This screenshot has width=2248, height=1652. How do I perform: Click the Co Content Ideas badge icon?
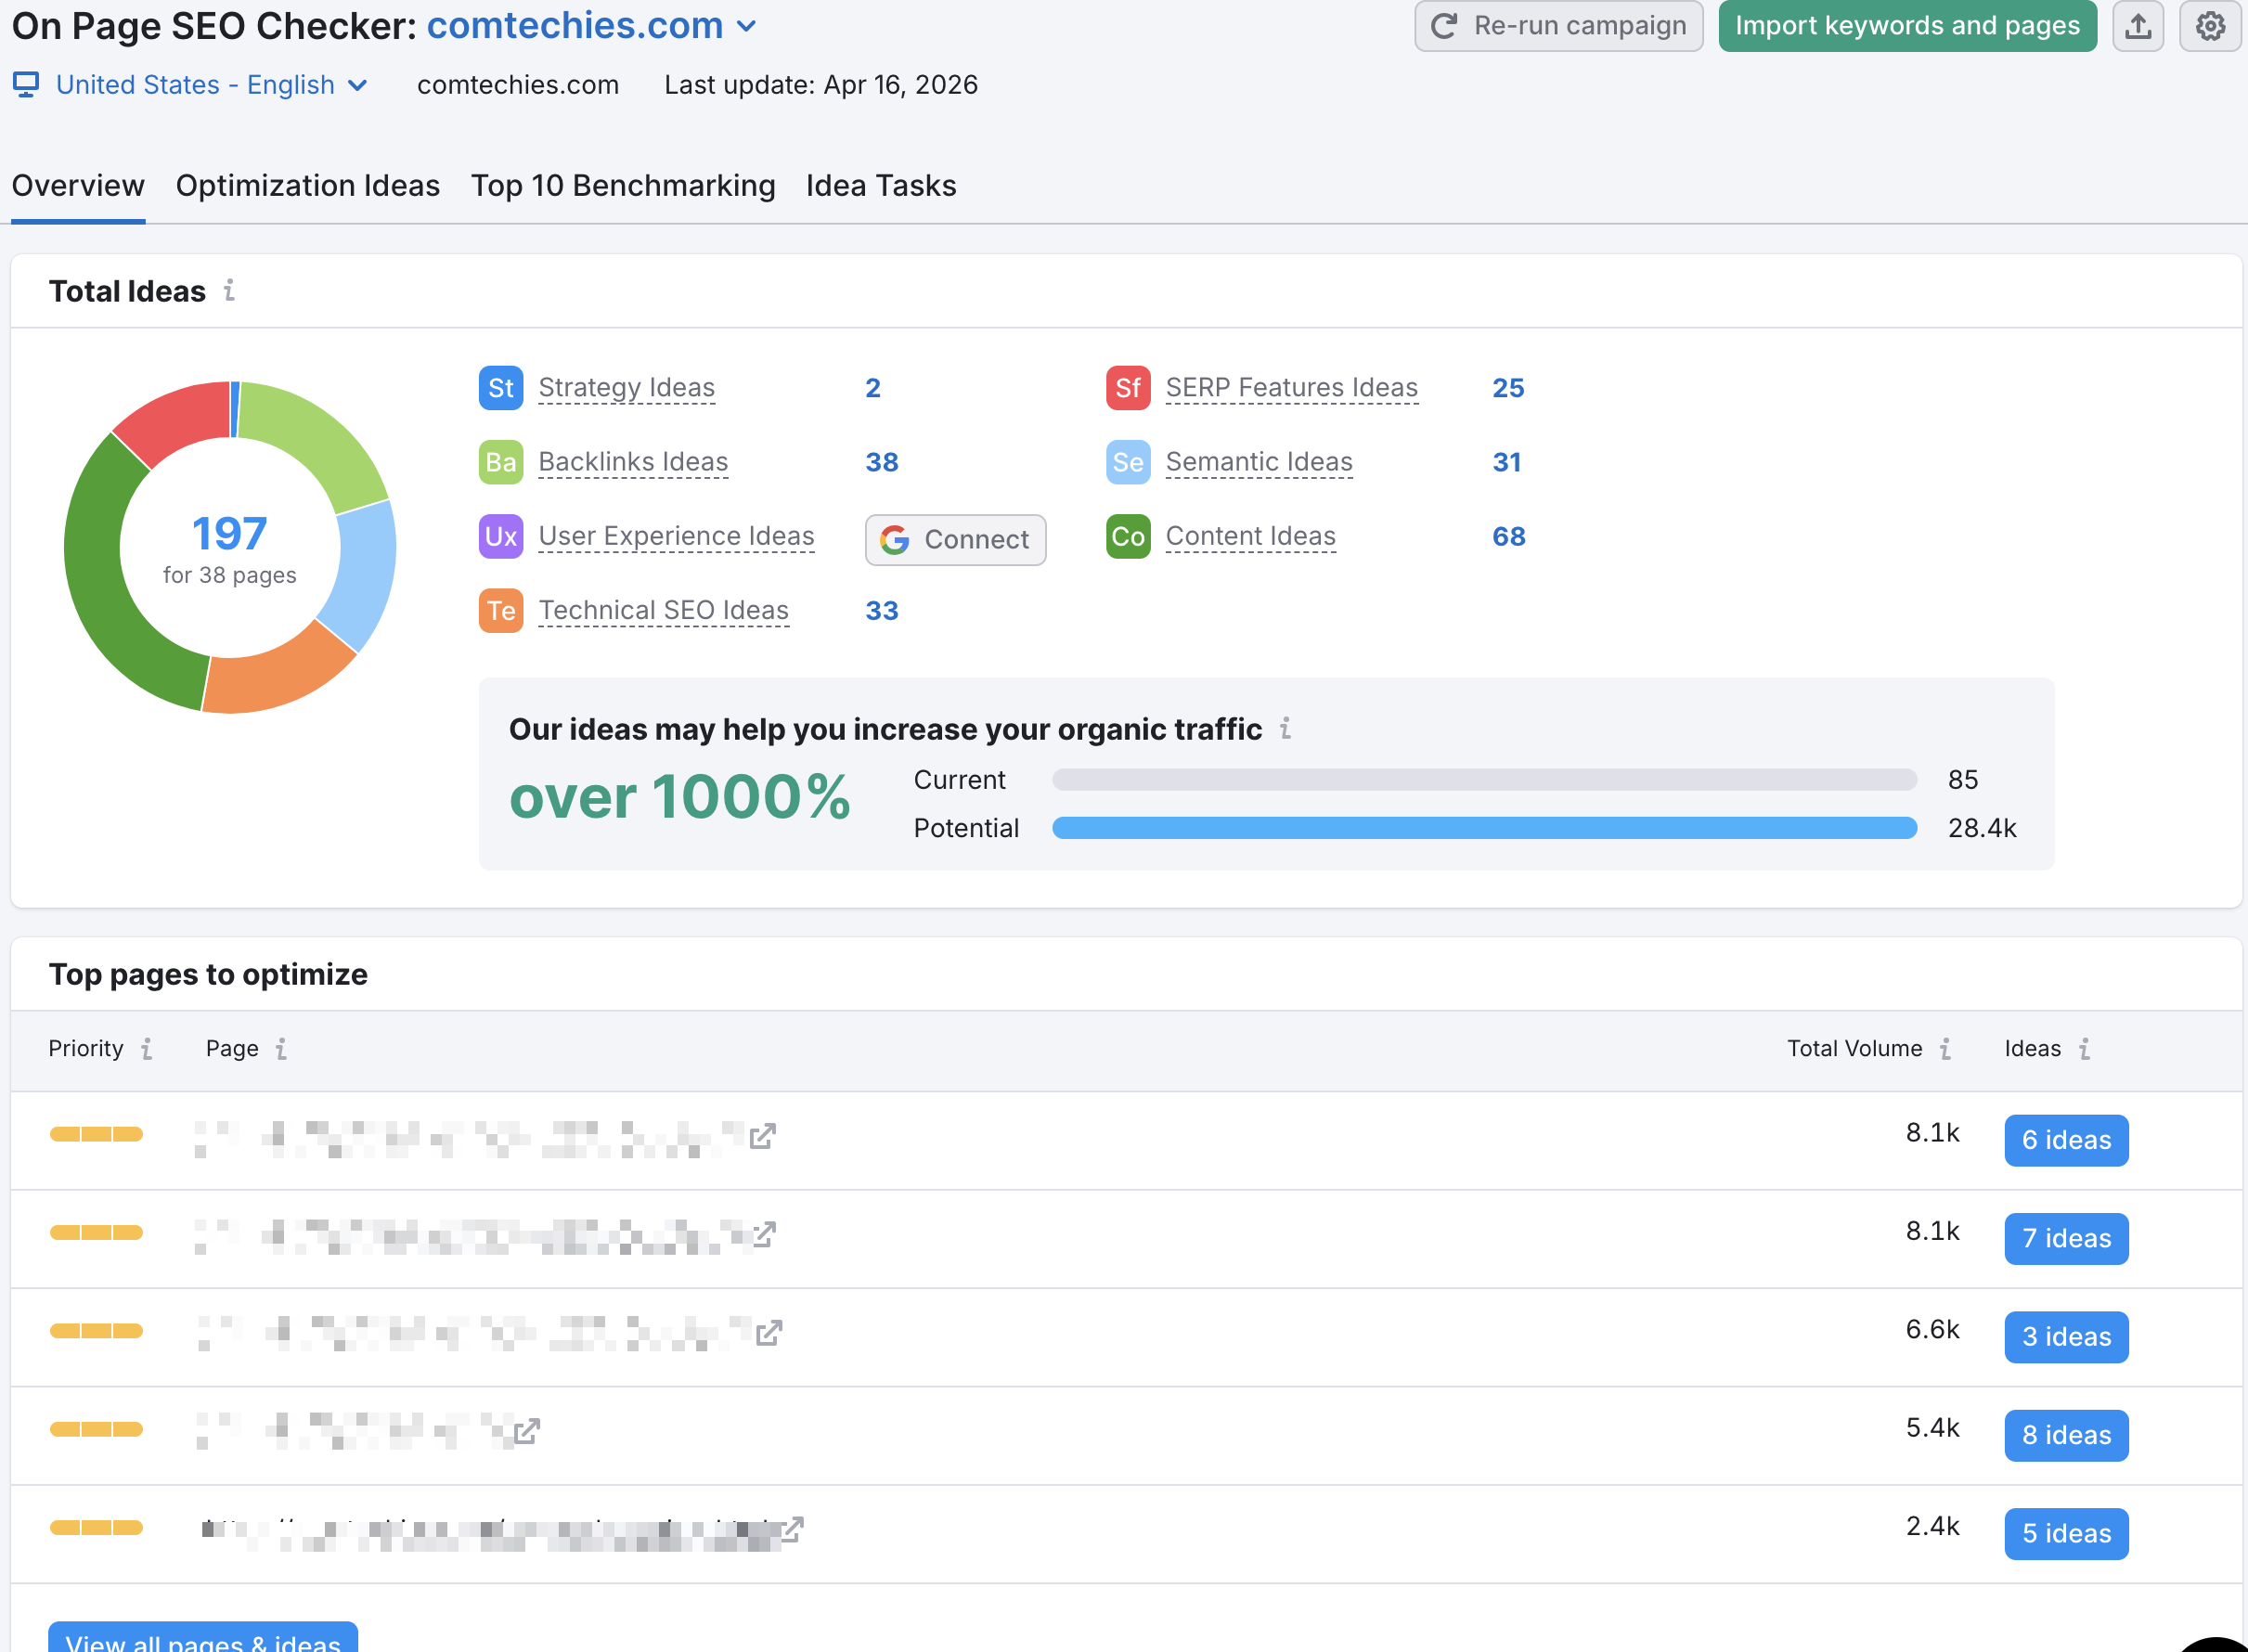(1128, 536)
